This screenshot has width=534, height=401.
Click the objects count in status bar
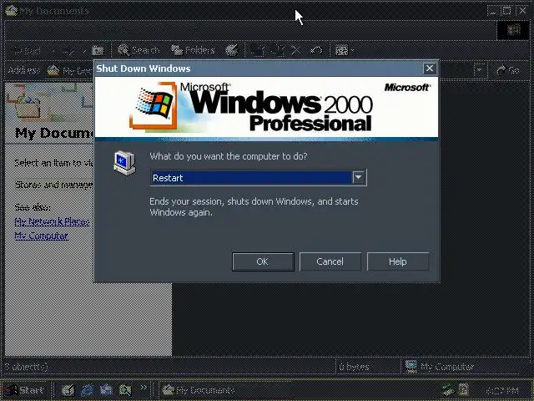click(x=27, y=367)
